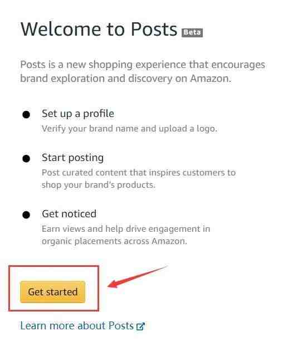Select the bullet beside Set up a profile
The height and width of the screenshot is (346, 292).
[26, 115]
